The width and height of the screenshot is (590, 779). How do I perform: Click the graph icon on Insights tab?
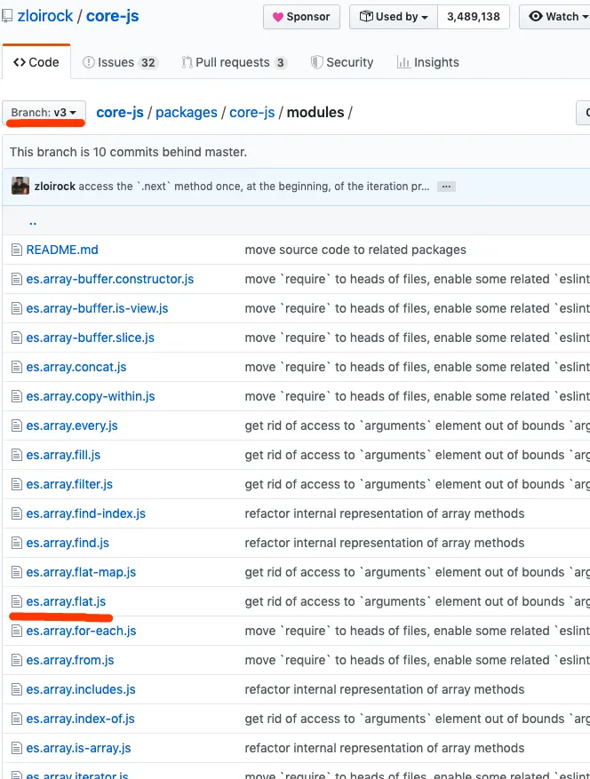click(x=403, y=62)
